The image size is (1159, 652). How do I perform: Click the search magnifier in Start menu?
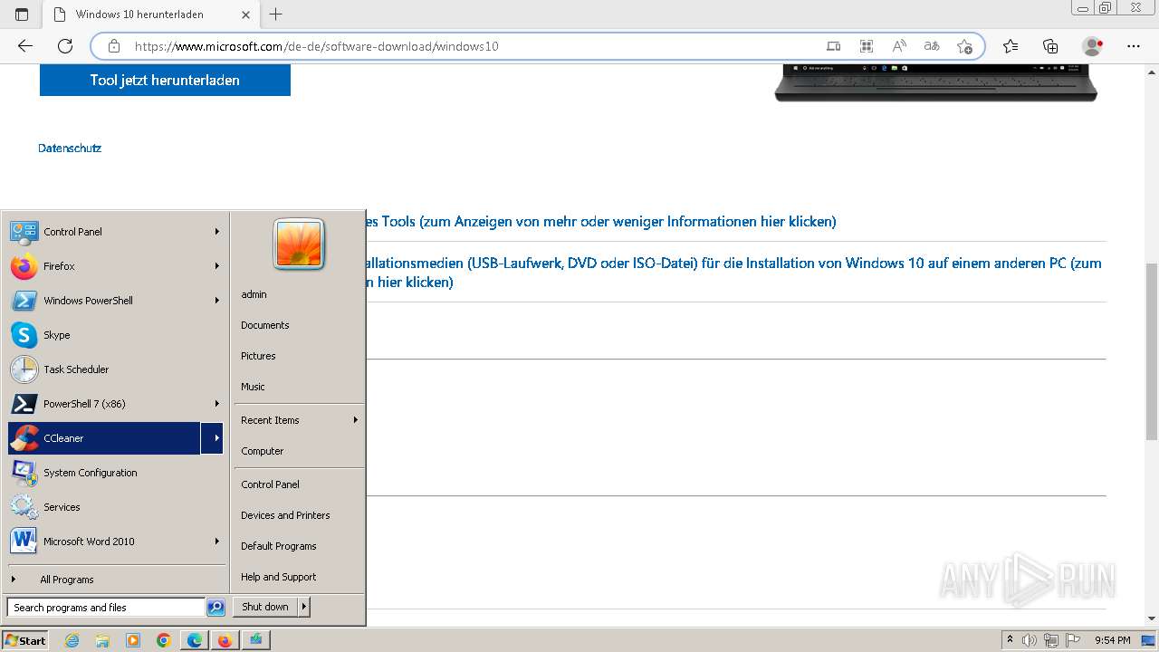pyautogui.click(x=216, y=608)
